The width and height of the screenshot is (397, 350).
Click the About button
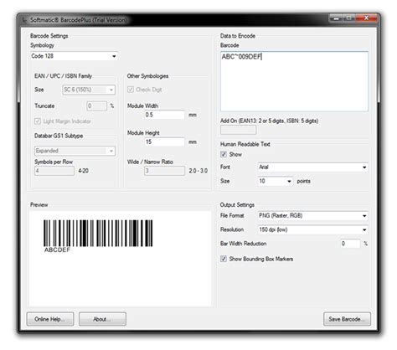click(102, 319)
